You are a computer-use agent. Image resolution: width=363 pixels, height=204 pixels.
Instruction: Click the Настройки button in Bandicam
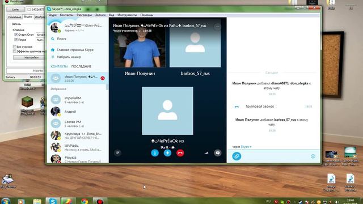coord(29,57)
